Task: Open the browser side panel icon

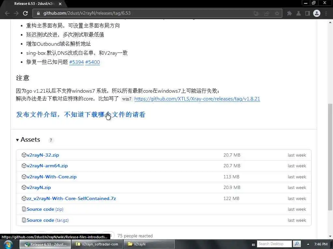Action: click(x=308, y=13)
